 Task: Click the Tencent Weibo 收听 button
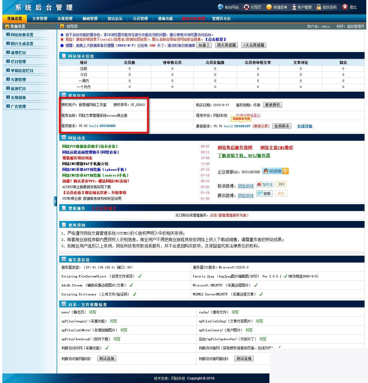point(264,194)
